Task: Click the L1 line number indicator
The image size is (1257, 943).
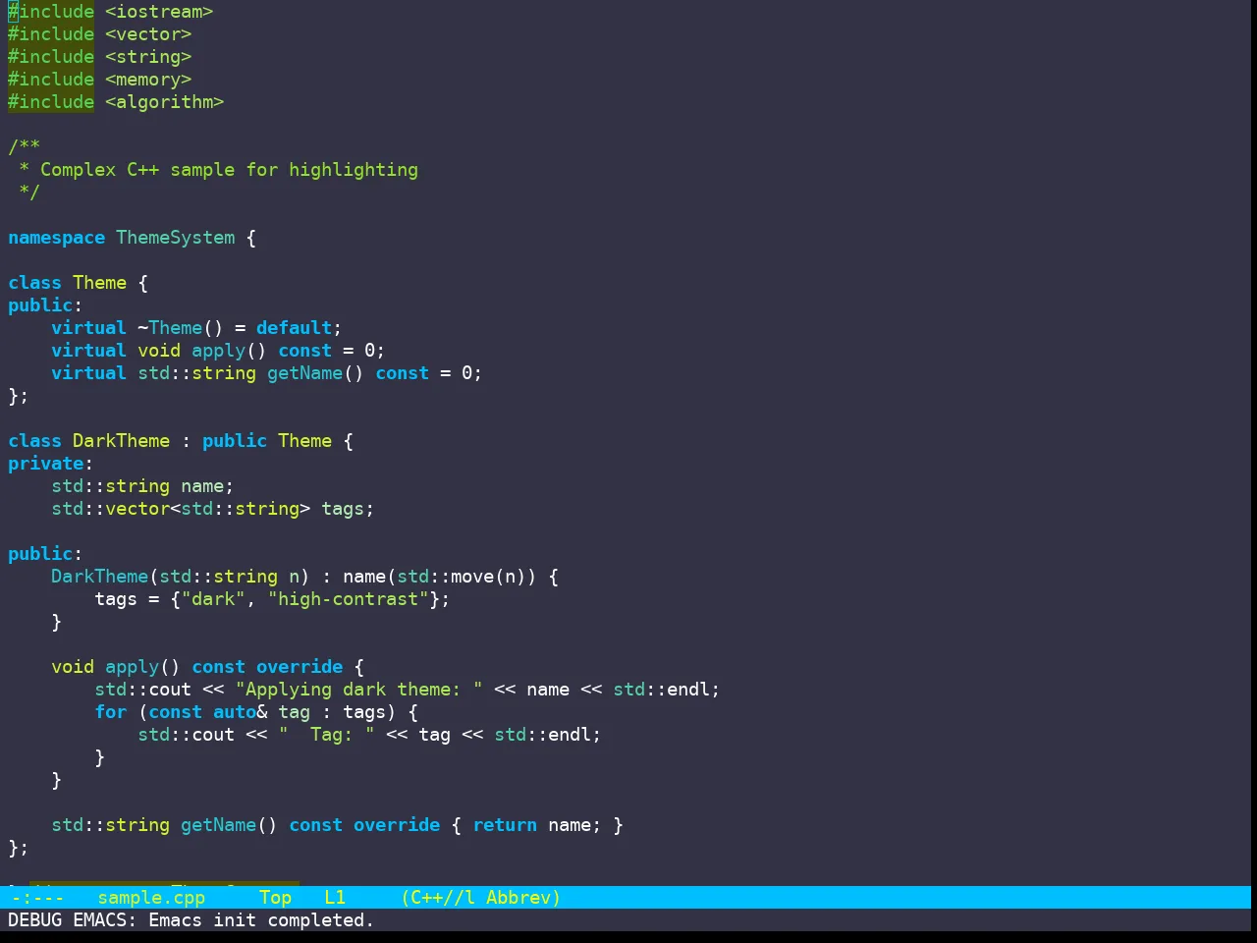Action: [x=335, y=897]
